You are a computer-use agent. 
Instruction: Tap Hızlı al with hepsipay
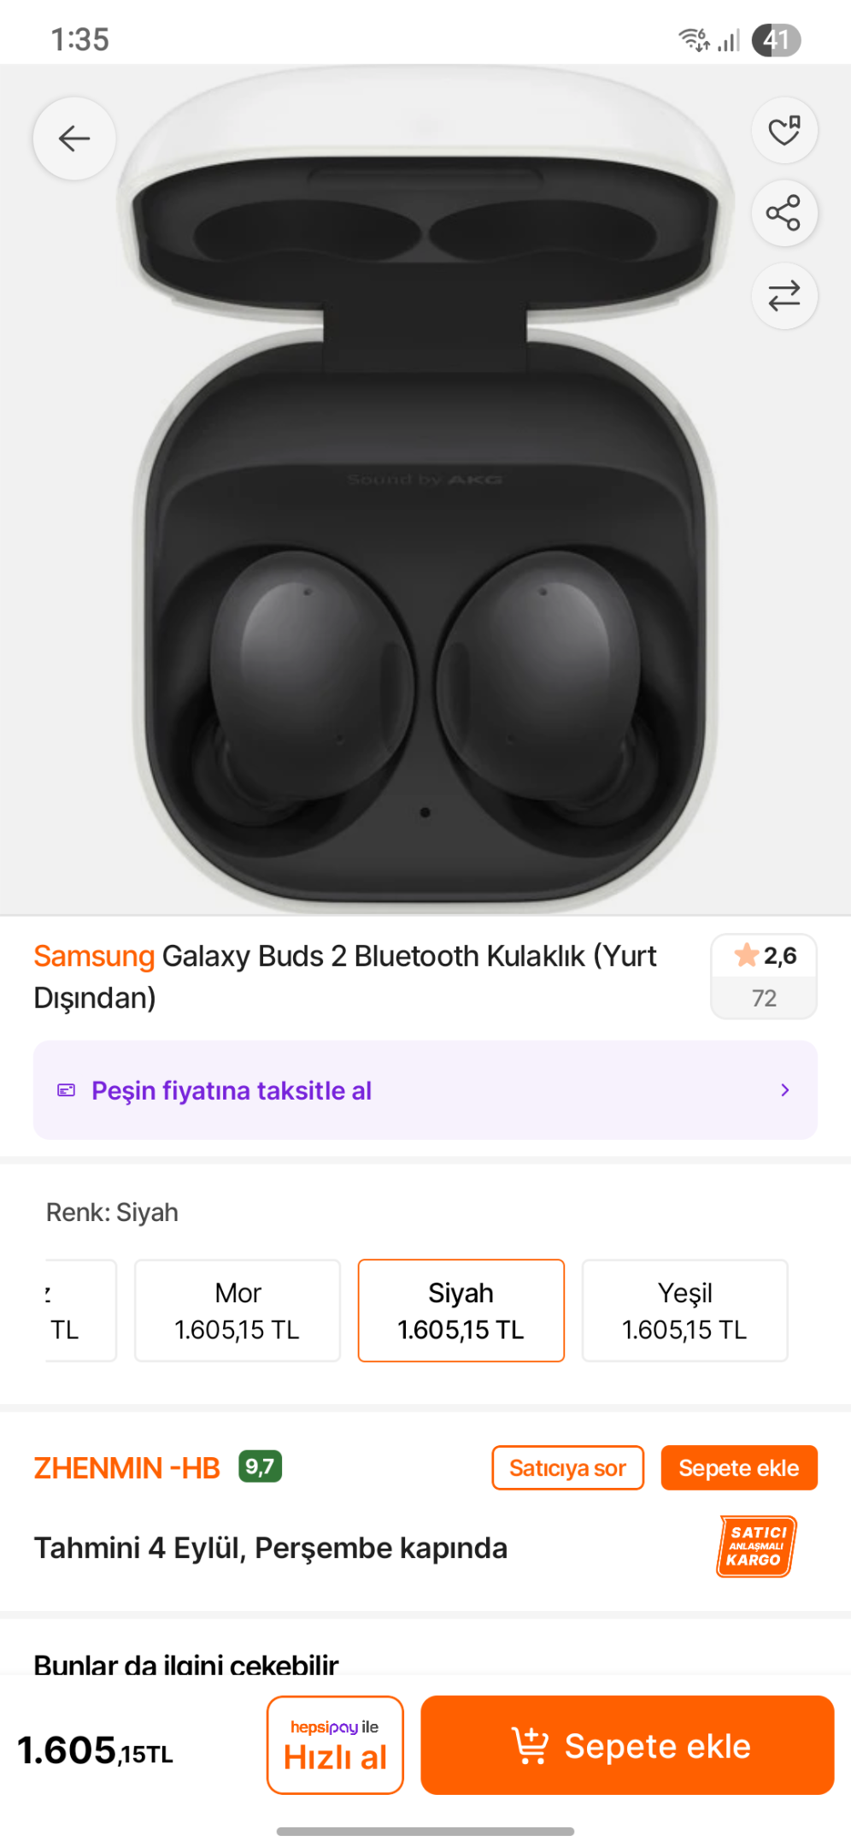click(335, 1745)
